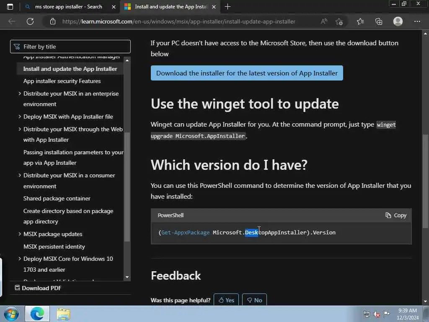The height and width of the screenshot is (322, 429).
Task: View site information via the lock icon
Action: (x=53, y=21)
